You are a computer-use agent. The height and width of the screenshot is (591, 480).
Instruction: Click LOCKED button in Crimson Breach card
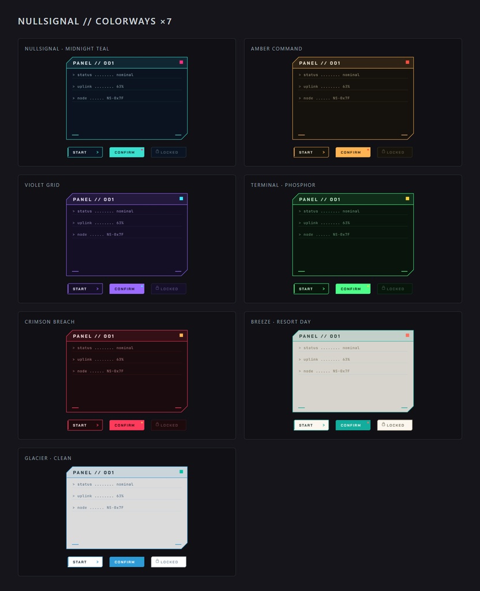pos(168,425)
